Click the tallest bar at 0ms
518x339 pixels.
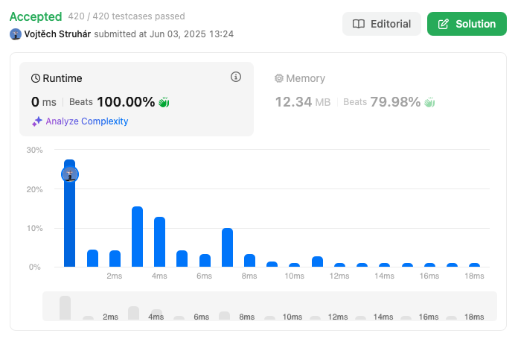pos(70,213)
